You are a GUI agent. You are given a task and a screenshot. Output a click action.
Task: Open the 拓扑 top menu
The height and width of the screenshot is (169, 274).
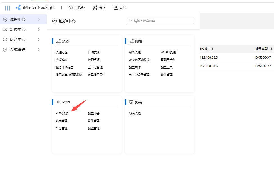tap(99, 8)
